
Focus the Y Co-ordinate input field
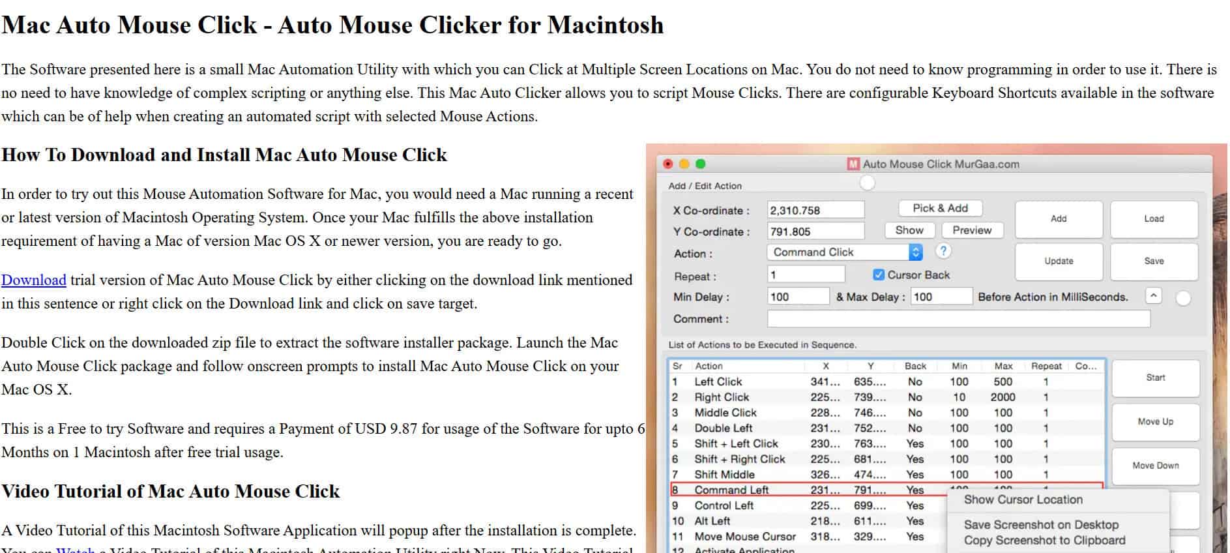[x=815, y=232]
